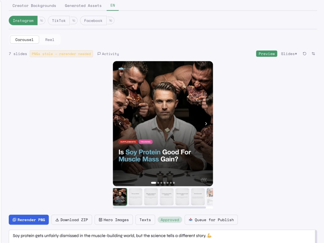This screenshot has height=243, width=324.
Task: Select first carousel pagination dot
Action: point(154,183)
